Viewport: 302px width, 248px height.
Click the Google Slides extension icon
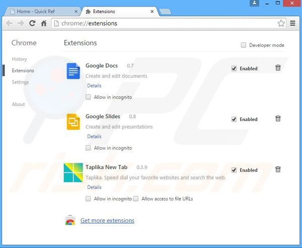point(73,121)
